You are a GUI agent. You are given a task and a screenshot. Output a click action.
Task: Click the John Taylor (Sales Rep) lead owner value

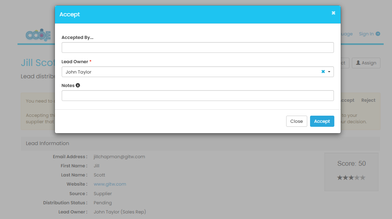point(120,212)
